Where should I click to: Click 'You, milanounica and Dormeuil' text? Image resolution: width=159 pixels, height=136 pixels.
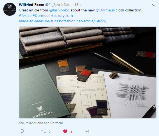(41, 123)
